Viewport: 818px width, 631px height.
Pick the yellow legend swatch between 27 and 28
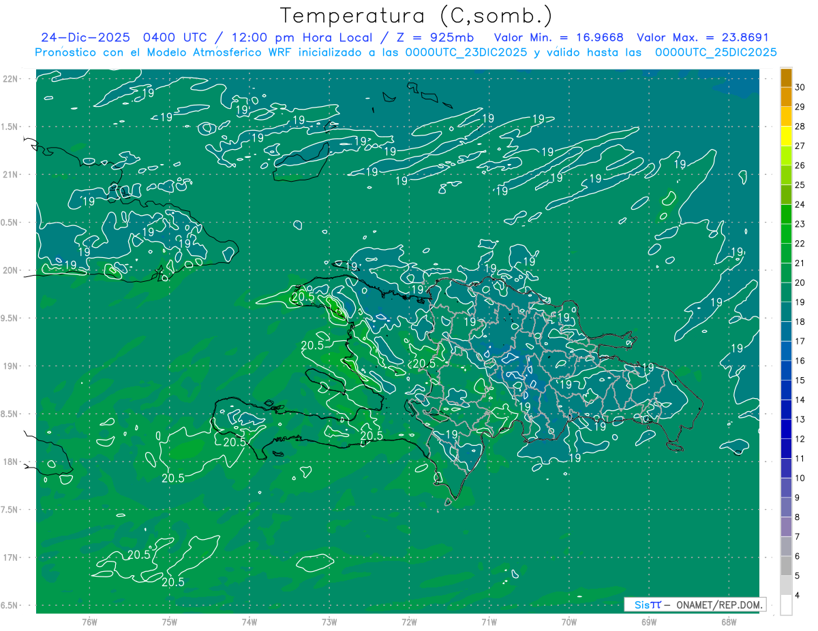pyautogui.click(x=786, y=136)
